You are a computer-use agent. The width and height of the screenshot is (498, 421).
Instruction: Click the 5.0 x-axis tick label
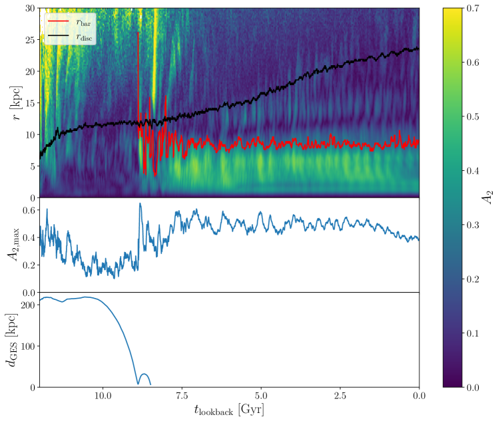[261, 396]
